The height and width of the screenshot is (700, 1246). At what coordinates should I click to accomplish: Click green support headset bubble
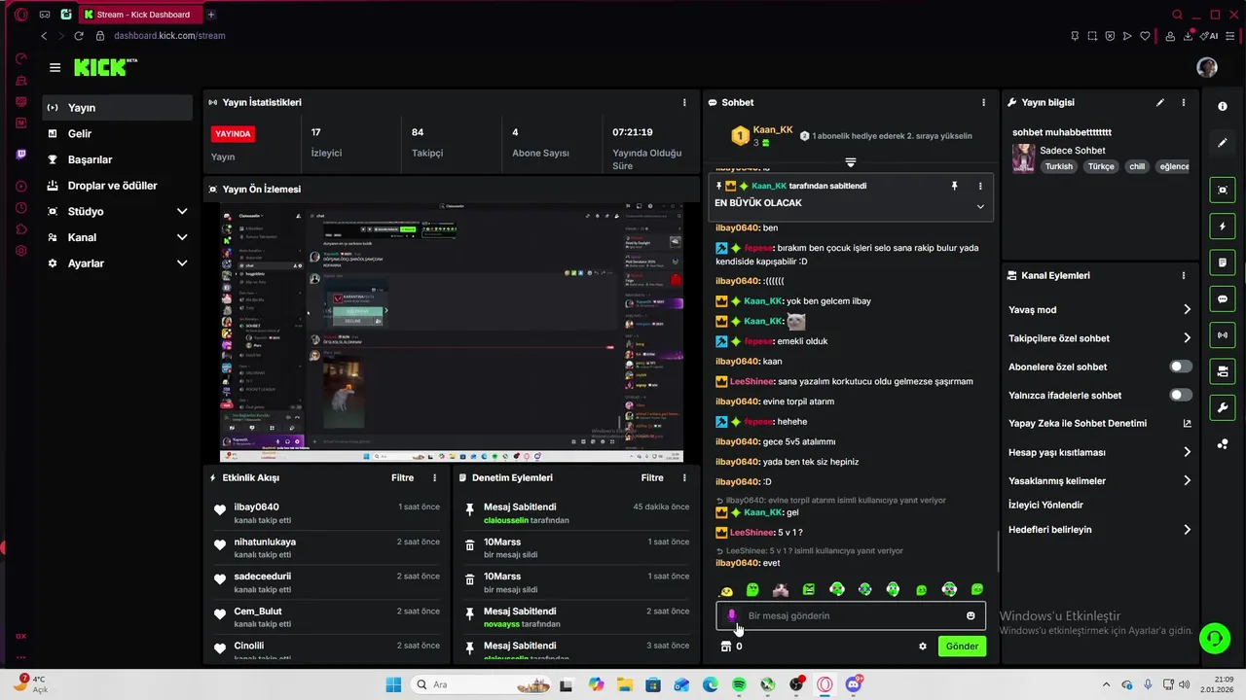tap(1214, 639)
